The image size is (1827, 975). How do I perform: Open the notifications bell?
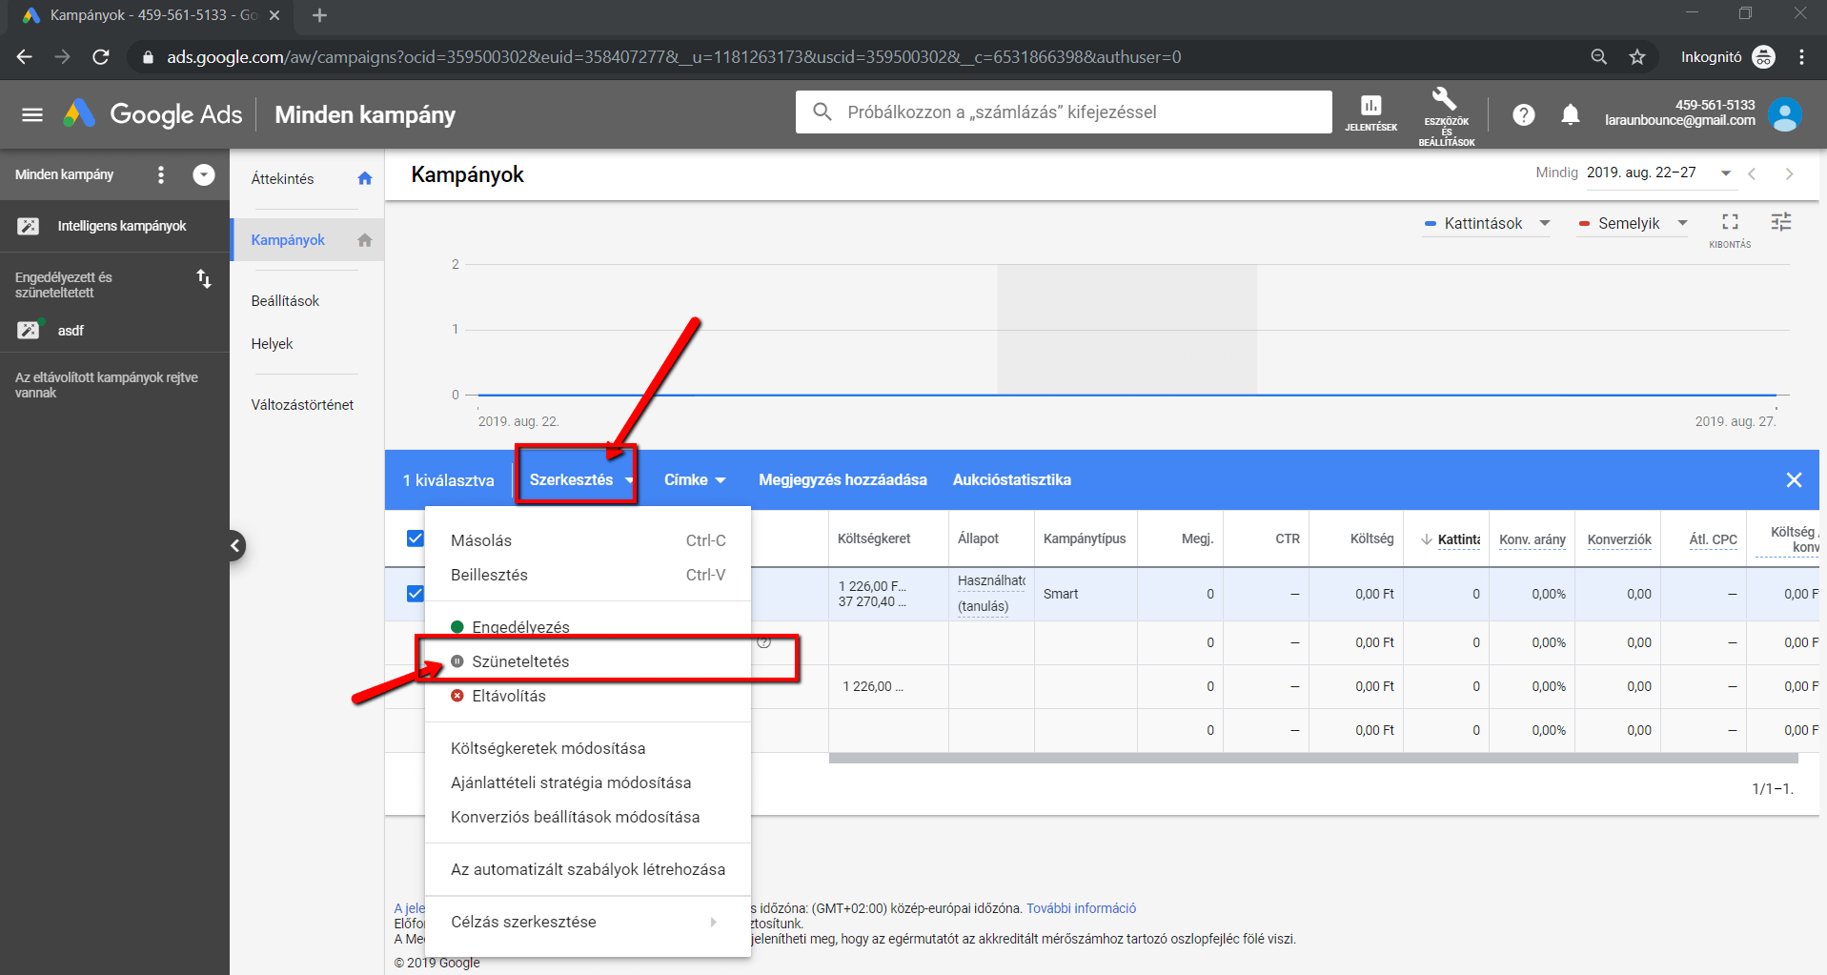[x=1571, y=115]
